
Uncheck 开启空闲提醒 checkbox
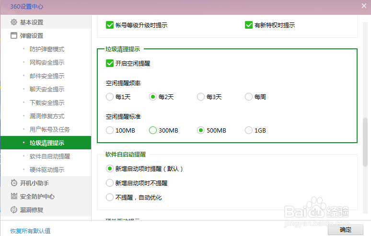click(110, 63)
